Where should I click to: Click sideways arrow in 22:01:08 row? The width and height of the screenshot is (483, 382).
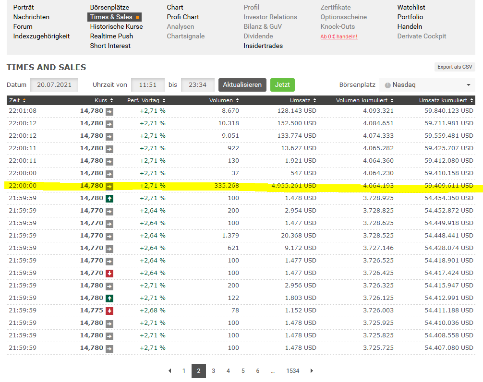point(109,111)
